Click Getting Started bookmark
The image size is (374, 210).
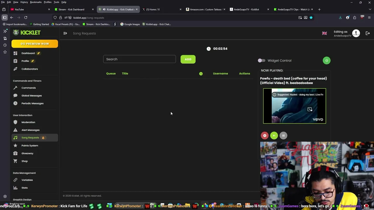coord(39,24)
